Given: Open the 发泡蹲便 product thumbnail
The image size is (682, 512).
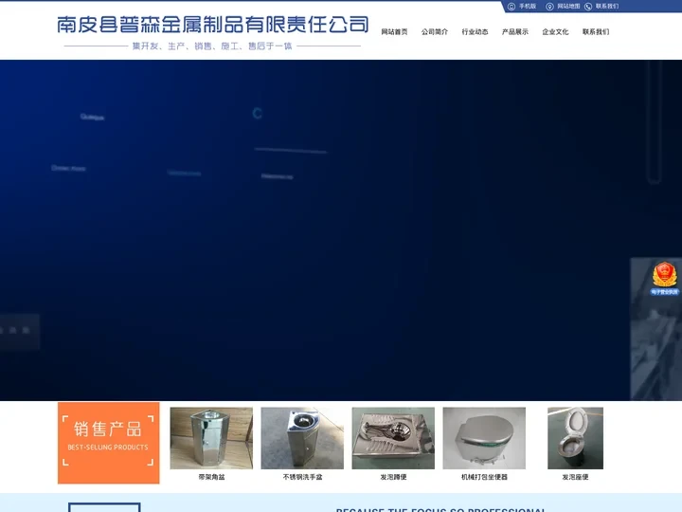Looking at the screenshot, I should point(393,438).
